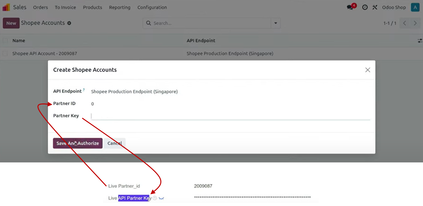
Task: Click the search magnifier icon
Action: (149, 23)
